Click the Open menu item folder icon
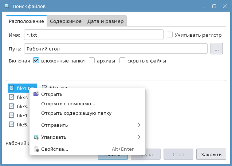The width and height of the screenshot is (232, 166). click(x=36, y=94)
